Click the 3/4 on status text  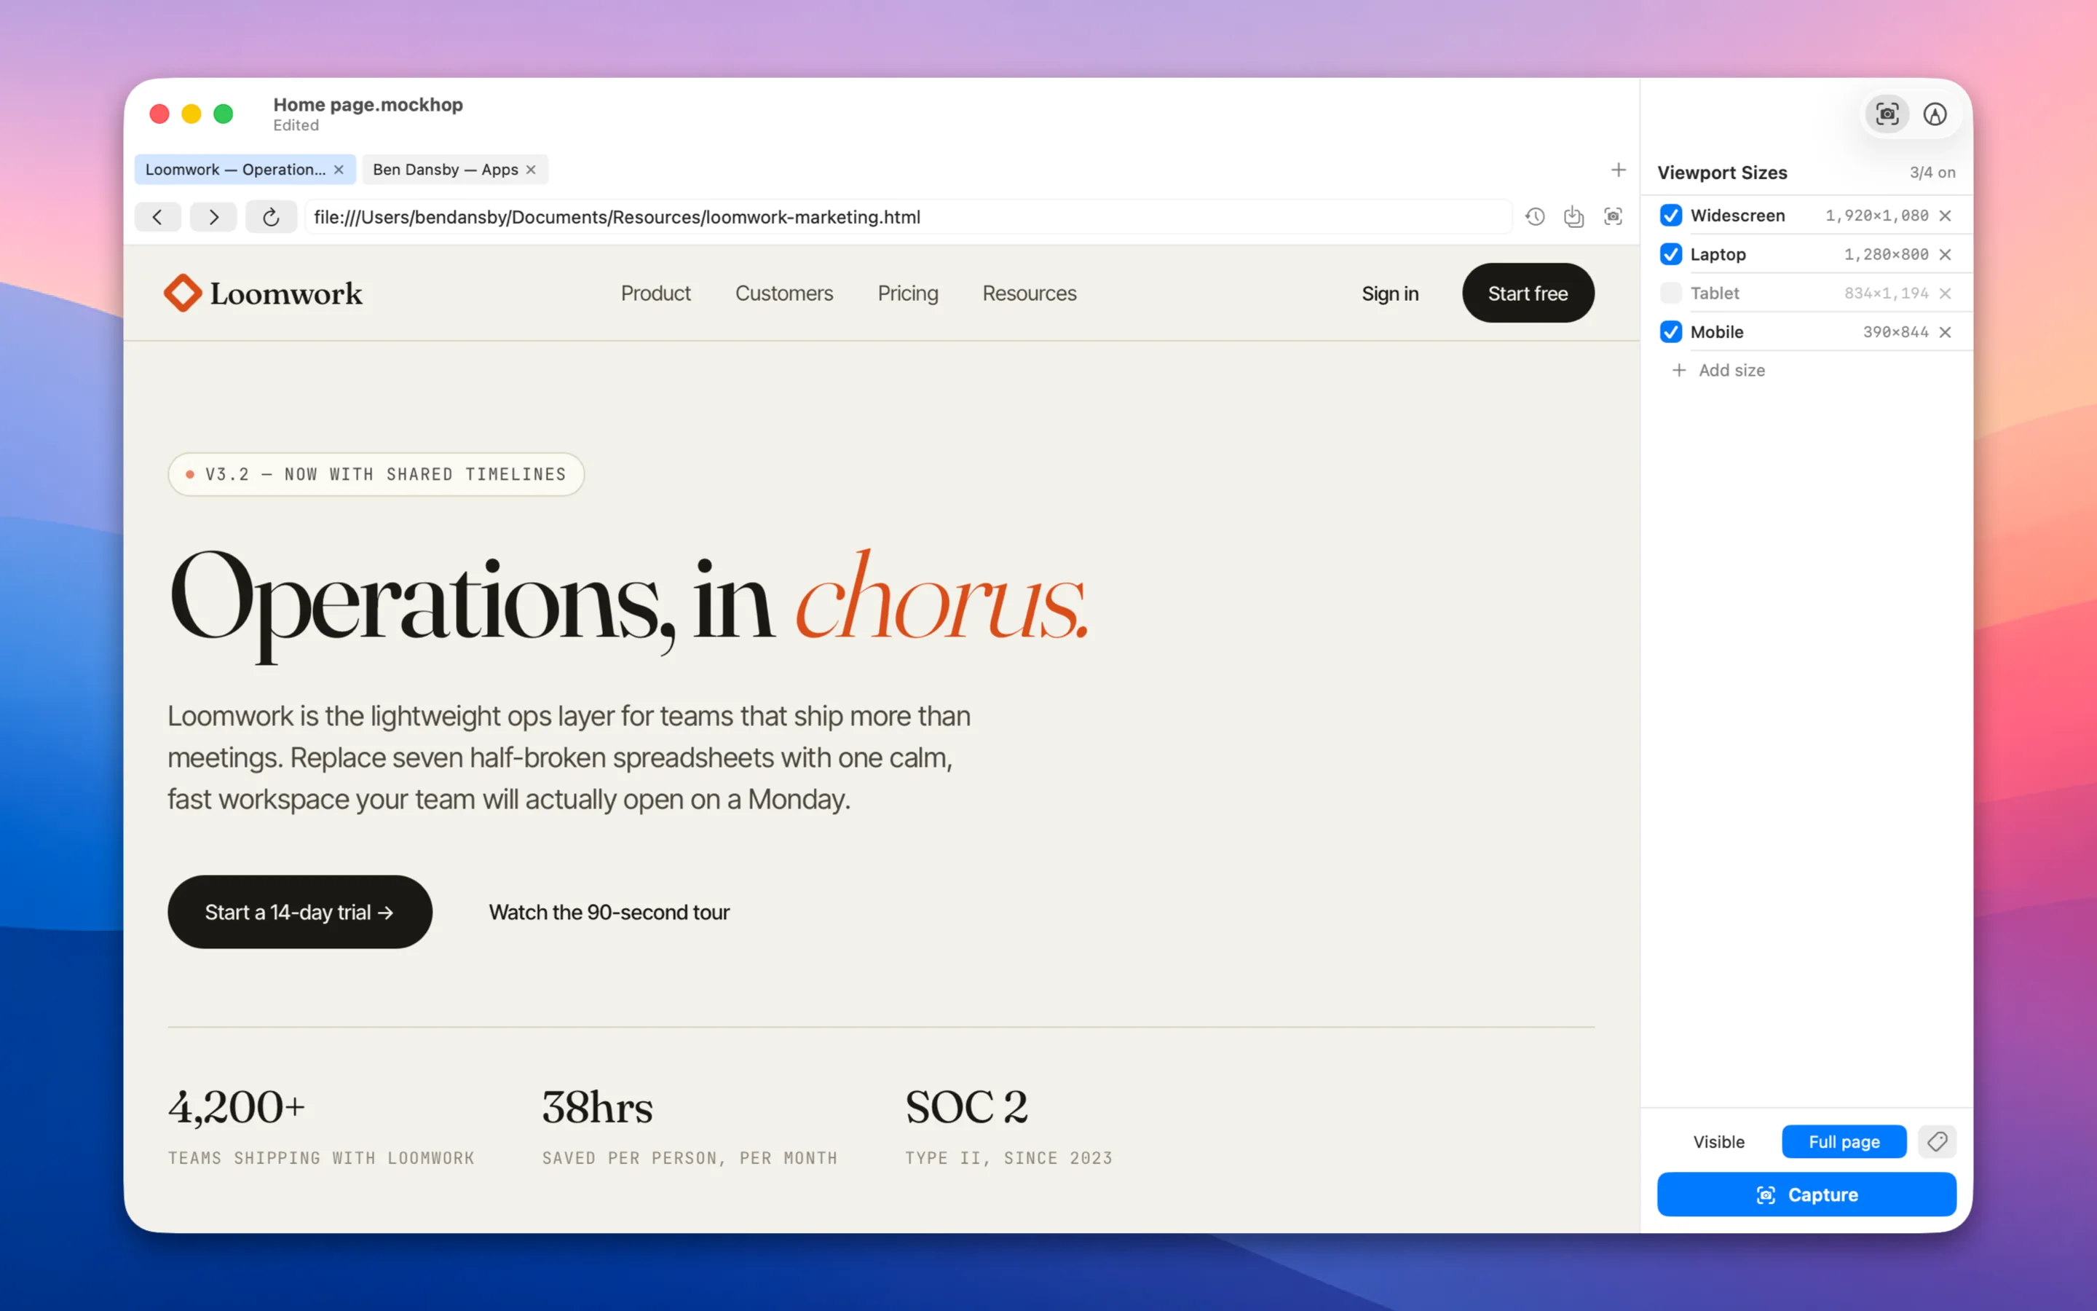tap(1932, 173)
